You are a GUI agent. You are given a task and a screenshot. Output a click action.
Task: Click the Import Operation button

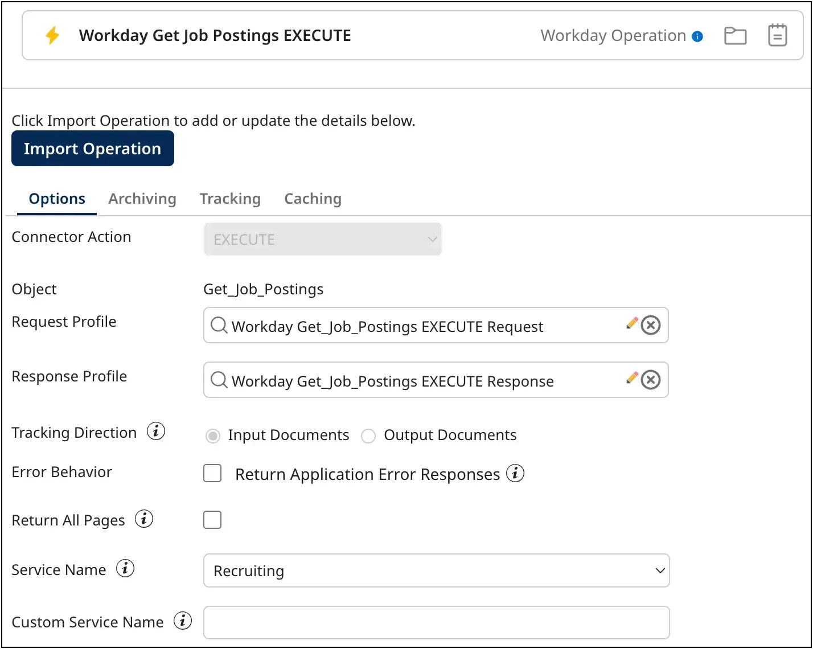click(x=92, y=148)
